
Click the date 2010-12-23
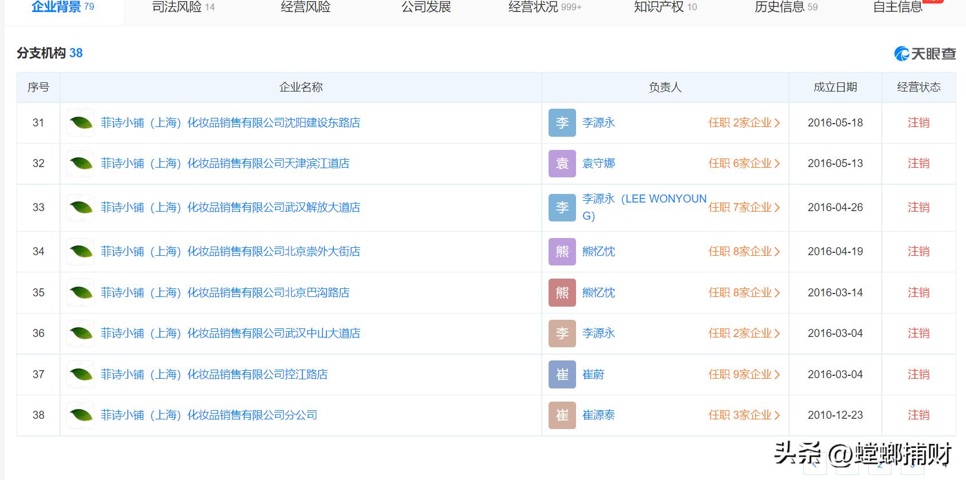835,415
